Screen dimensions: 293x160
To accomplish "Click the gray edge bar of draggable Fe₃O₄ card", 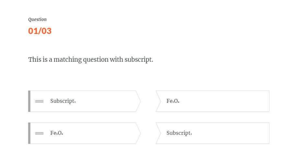I will click(x=29, y=133).
